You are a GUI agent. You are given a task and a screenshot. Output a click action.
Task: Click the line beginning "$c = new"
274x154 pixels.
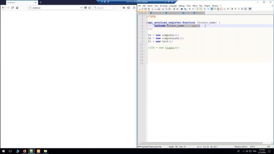point(161,41)
